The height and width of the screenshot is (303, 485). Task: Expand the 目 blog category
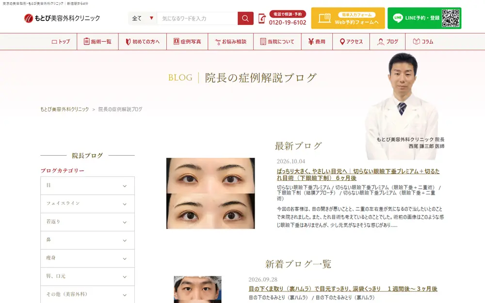click(x=87, y=186)
